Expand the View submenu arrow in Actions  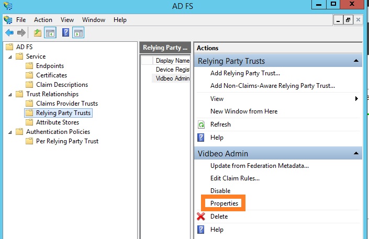[356, 99]
